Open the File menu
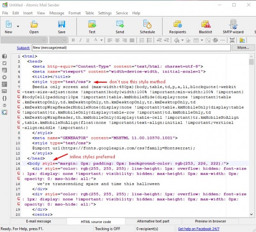Screen dimensions: 256x232 click(x=5, y=13)
